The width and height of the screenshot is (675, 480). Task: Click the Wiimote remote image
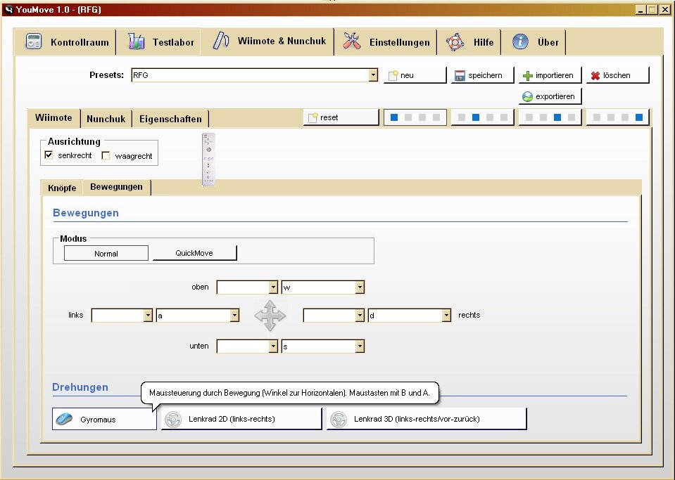coord(208,160)
